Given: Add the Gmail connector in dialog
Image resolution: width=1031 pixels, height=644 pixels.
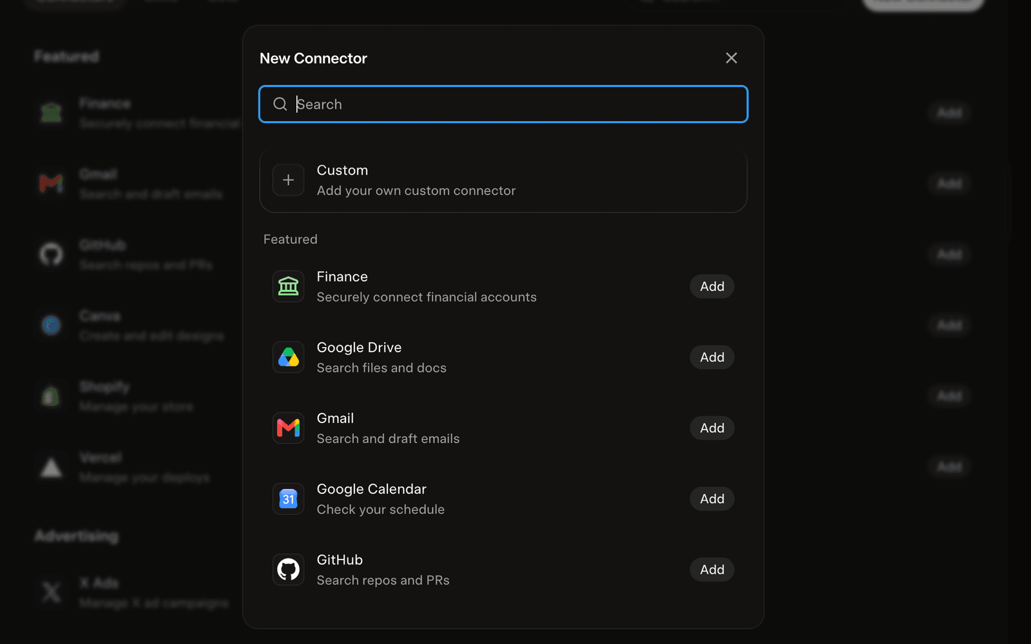Looking at the screenshot, I should point(712,428).
